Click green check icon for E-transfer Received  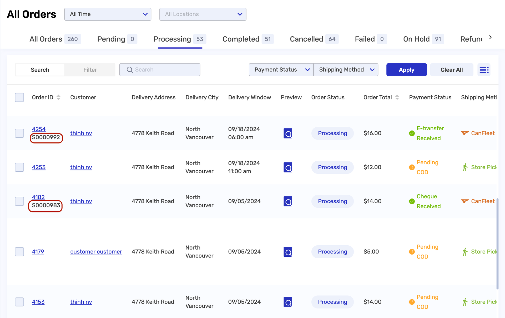412,133
